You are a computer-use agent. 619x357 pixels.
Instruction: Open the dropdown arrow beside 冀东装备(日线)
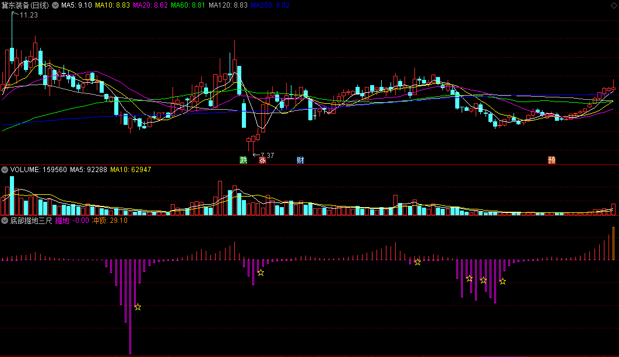(55, 5)
